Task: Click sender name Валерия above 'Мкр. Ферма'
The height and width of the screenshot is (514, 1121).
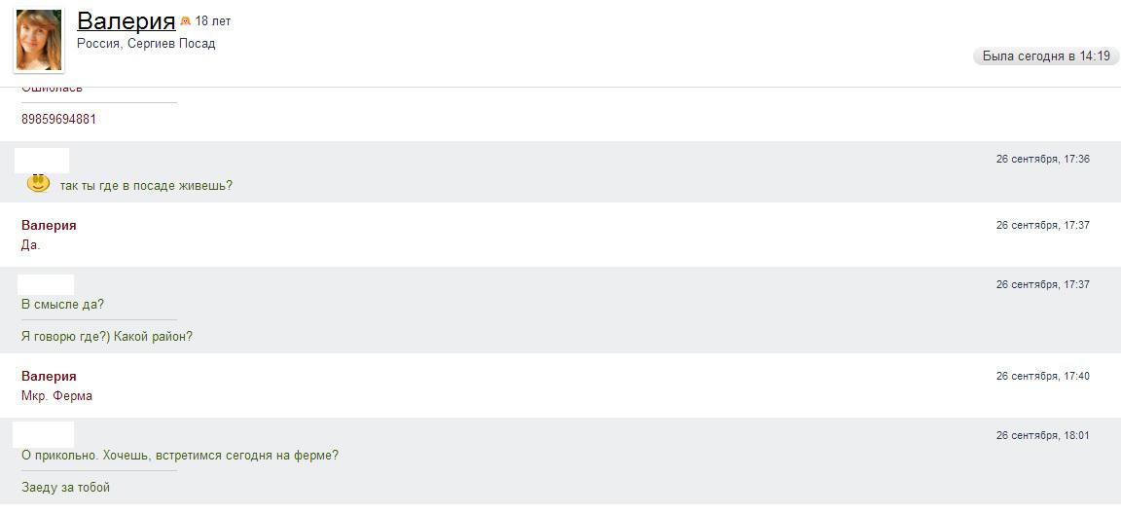Action: [49, 376]
